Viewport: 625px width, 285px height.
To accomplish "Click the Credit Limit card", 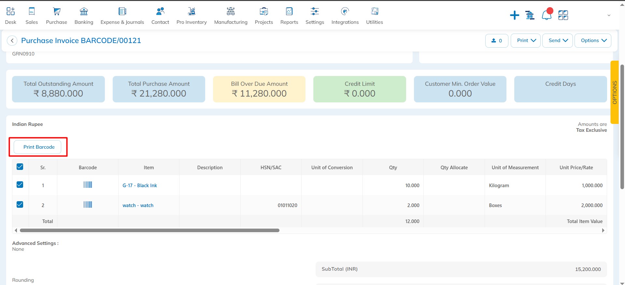I will tap(360, 89).
